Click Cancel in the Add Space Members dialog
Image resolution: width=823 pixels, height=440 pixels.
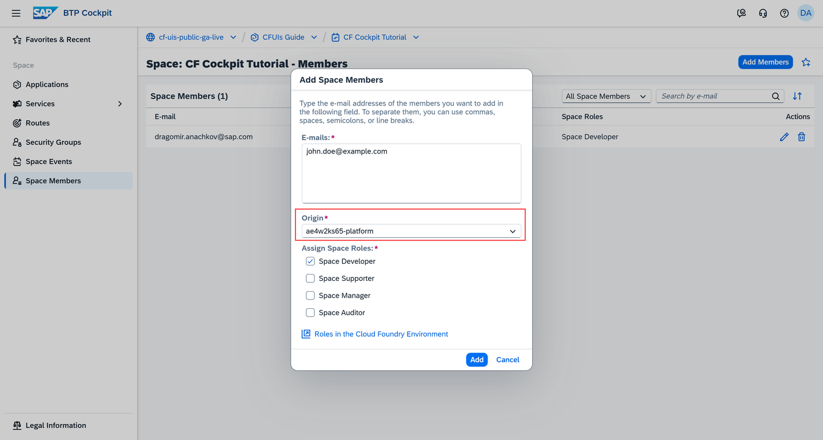tap(508, 360)
